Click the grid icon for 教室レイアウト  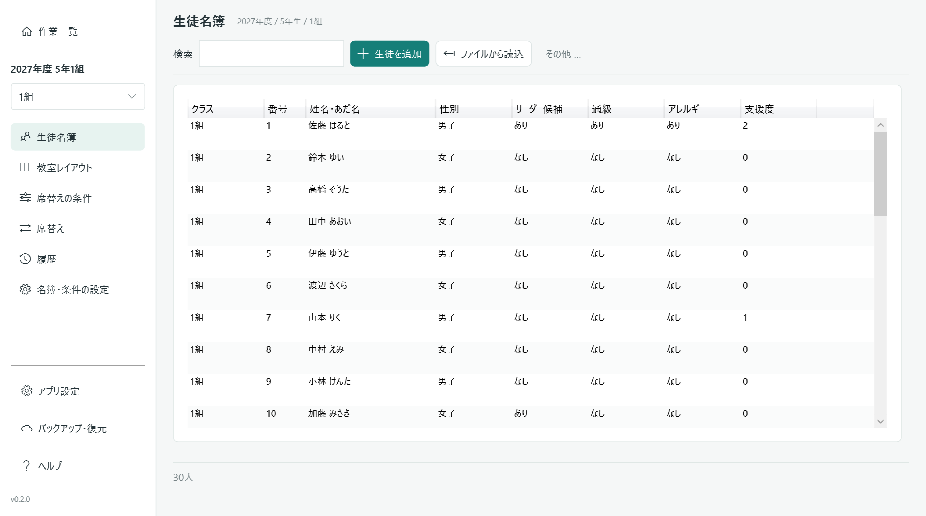(25, 167)
